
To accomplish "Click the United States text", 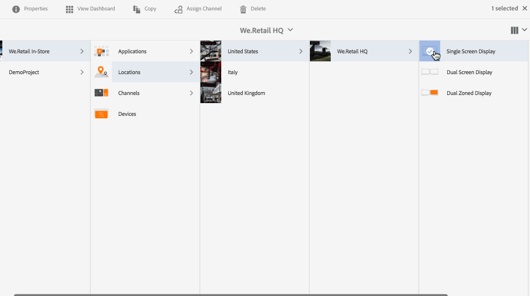I will click(243, 52).
